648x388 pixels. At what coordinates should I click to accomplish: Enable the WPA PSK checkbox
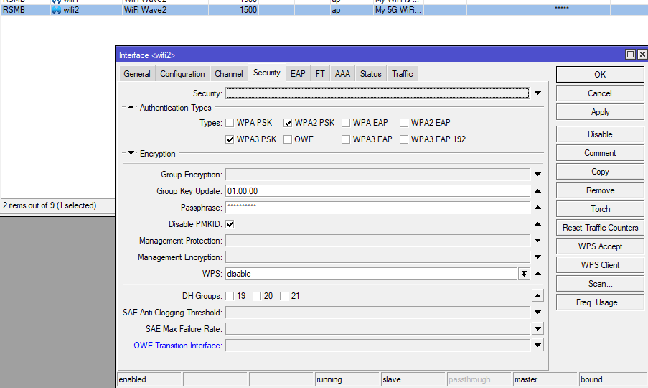tap(230, 123)
